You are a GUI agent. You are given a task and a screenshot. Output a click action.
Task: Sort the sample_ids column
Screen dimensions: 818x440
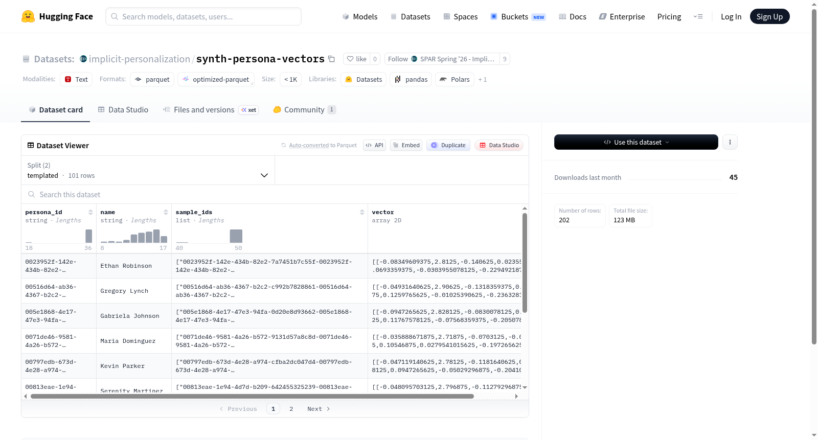[x=362, y=212]
